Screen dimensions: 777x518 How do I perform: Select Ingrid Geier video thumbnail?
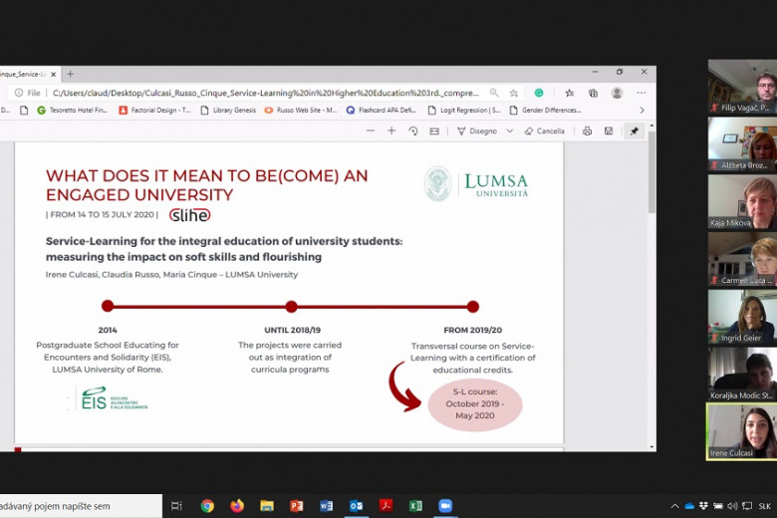click(x=742, y=317)
